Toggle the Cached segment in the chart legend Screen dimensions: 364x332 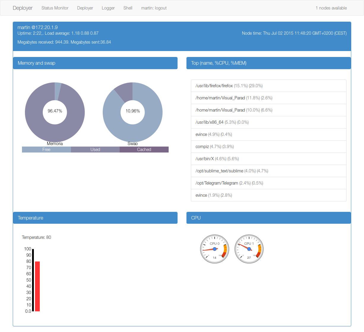tap(144, 150)
